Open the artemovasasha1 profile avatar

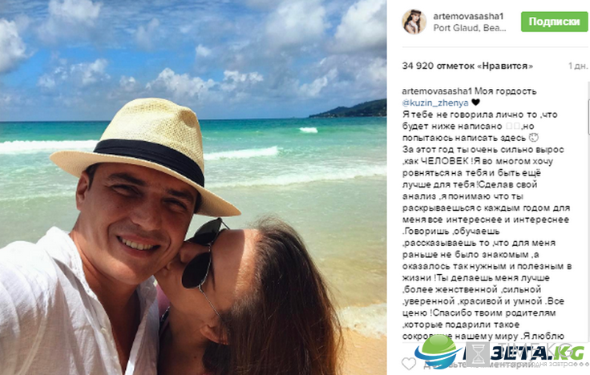pyautogui.click(x=414, y=22)
